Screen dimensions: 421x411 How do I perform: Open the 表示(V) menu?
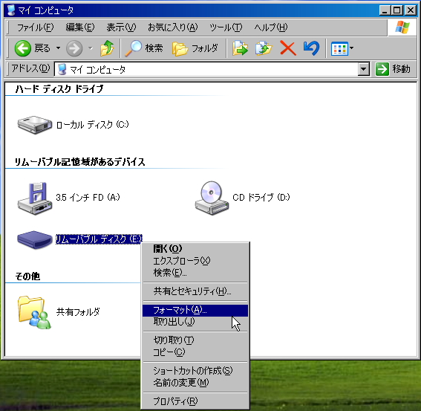(x=121, y=27)
